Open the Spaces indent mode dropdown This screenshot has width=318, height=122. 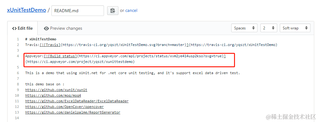[x=244, y=28]
